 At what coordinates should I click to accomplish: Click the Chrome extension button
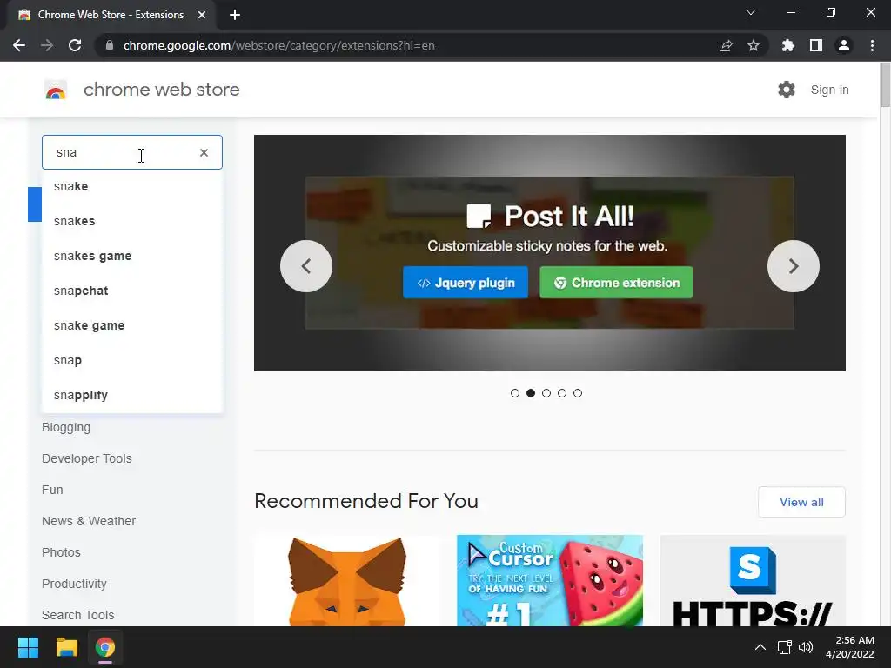tap(616, 283)
